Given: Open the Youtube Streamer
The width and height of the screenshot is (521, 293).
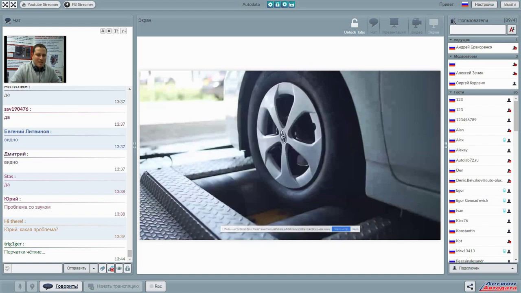Looking at the screenshot, I should tap(40, 4).
